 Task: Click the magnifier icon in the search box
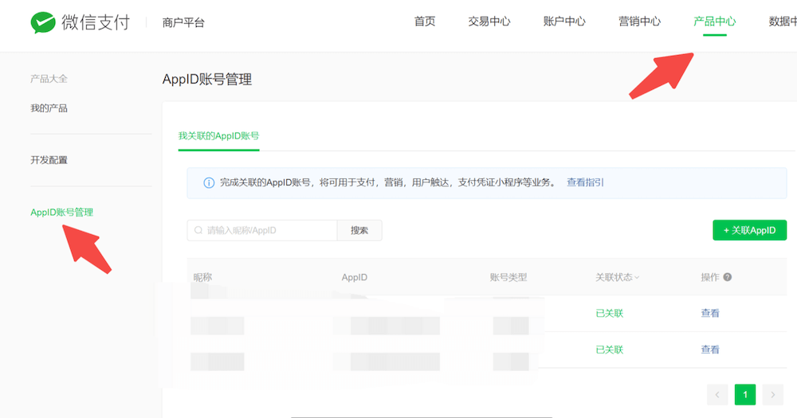[198, 231]
